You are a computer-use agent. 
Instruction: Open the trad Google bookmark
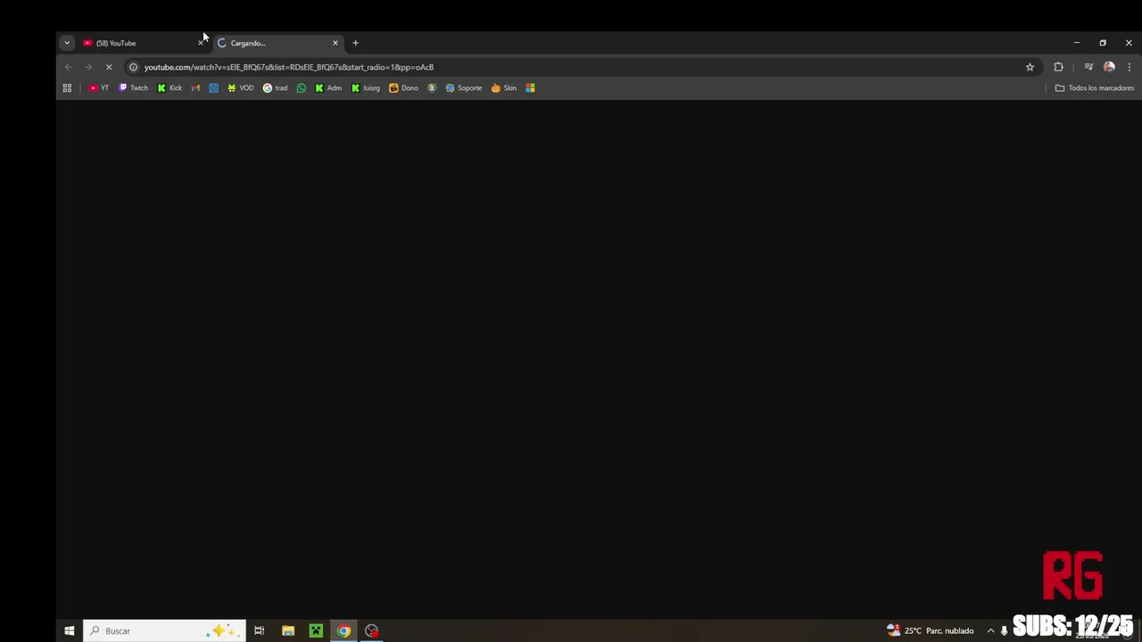point(276,87)
